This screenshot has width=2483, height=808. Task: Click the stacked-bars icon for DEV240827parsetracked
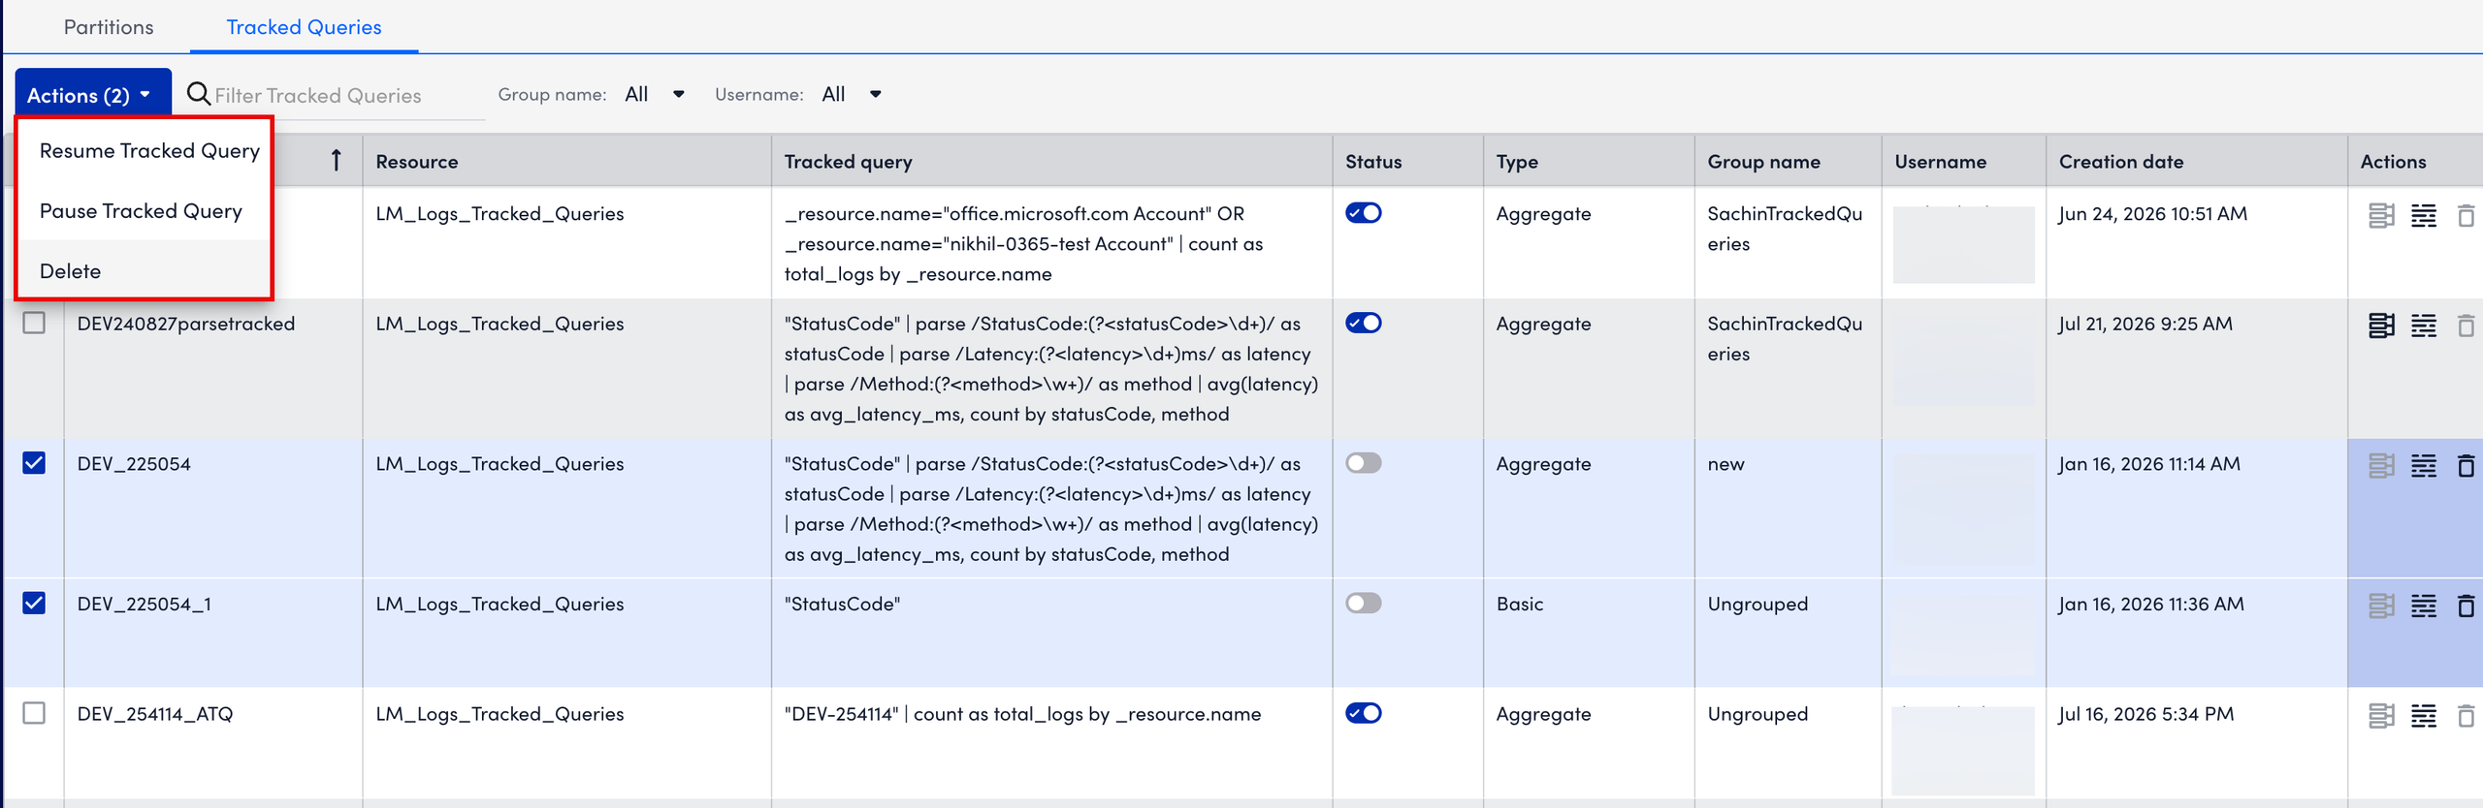(x=2381, y=326)
